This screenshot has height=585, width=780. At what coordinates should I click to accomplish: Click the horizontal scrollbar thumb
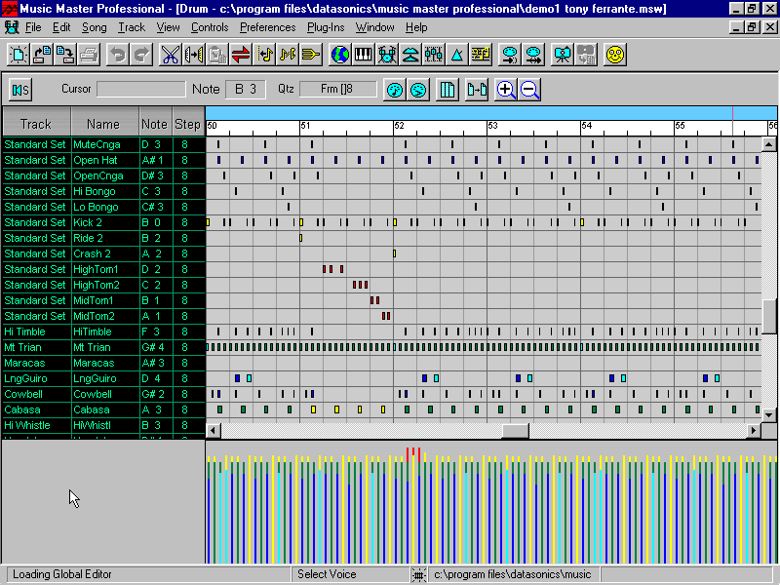pyautogui.click(x=516, y=430)
